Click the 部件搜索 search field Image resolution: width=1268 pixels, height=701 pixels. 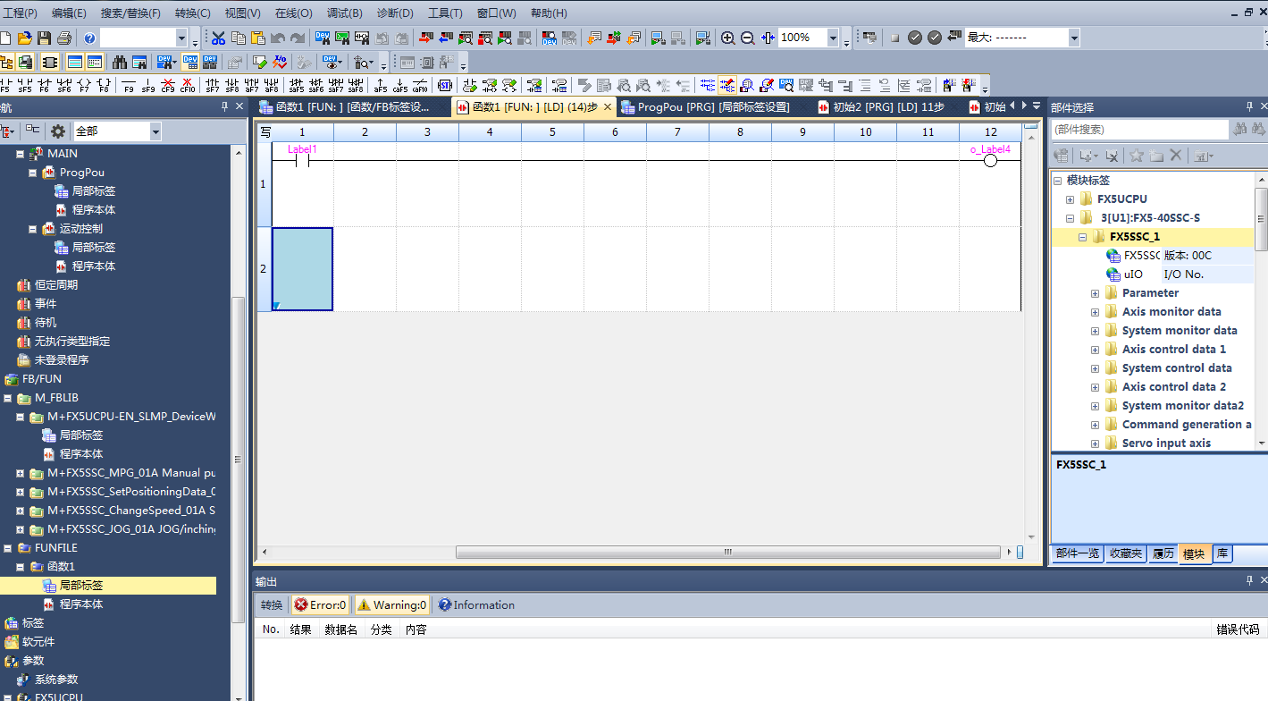1138,130
